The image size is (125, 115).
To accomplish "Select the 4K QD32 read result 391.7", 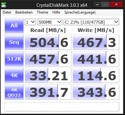I will point(48,92).
